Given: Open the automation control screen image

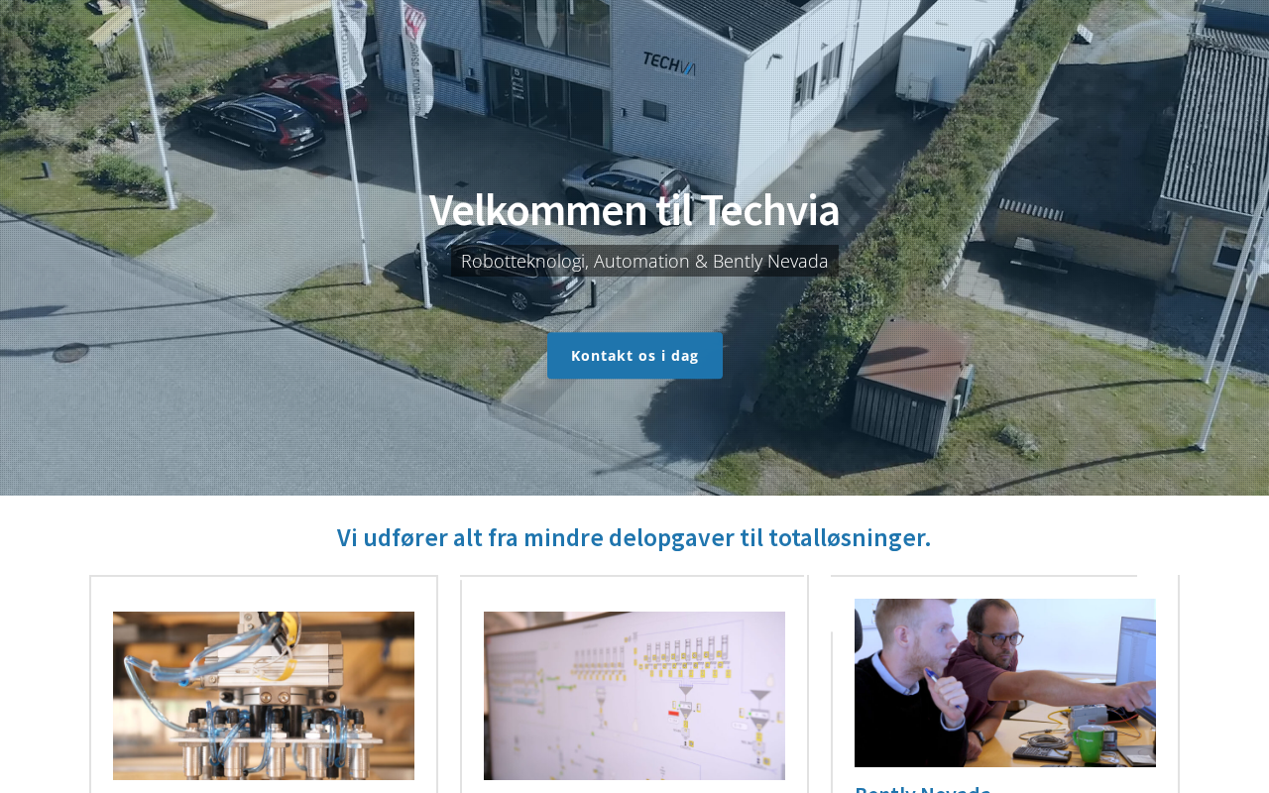Looking at the screenshot, I should [x=634, y=696].
